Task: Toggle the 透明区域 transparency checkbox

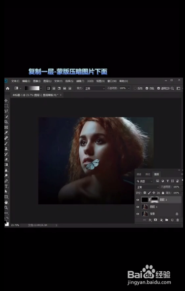Action: [x=158, y=88]
